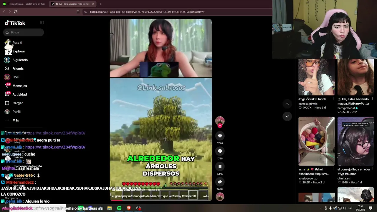Open File Explorer from the taskbar

tap(110, 208)
